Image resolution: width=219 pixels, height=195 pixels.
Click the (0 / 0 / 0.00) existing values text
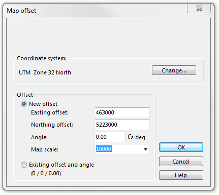coord(46,173)
